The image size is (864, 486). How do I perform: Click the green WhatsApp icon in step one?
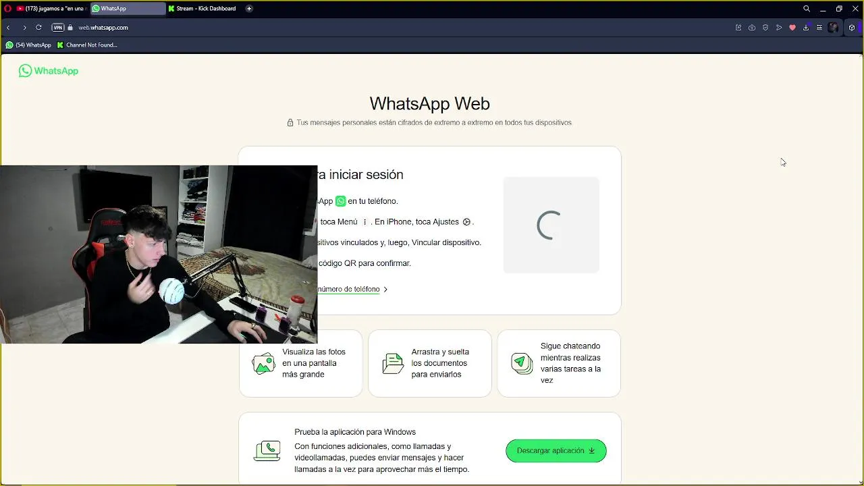[341, 201]
